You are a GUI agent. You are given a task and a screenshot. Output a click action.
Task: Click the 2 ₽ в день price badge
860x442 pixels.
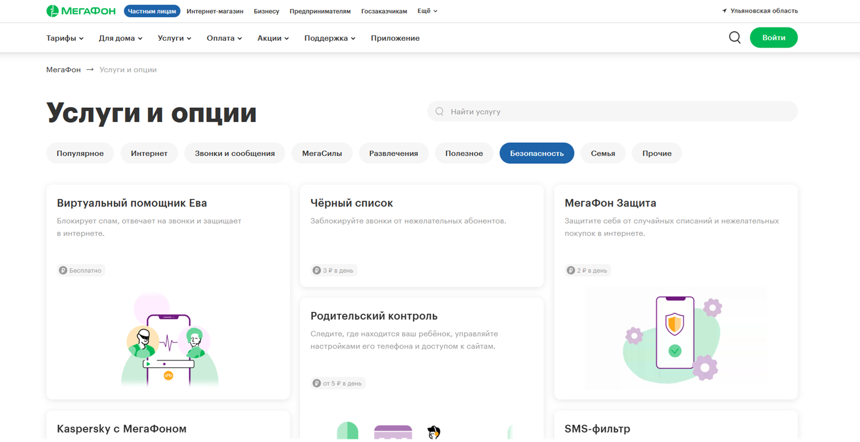(x=588, y=271)
